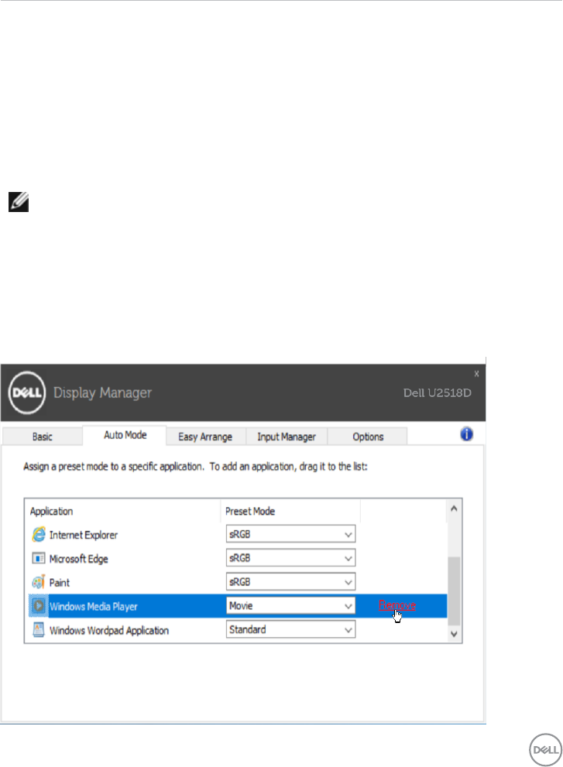Open Microsoft Edge preset mode dropdown
The width and height of the screenshot is (563, 767).
coord(291,558)
